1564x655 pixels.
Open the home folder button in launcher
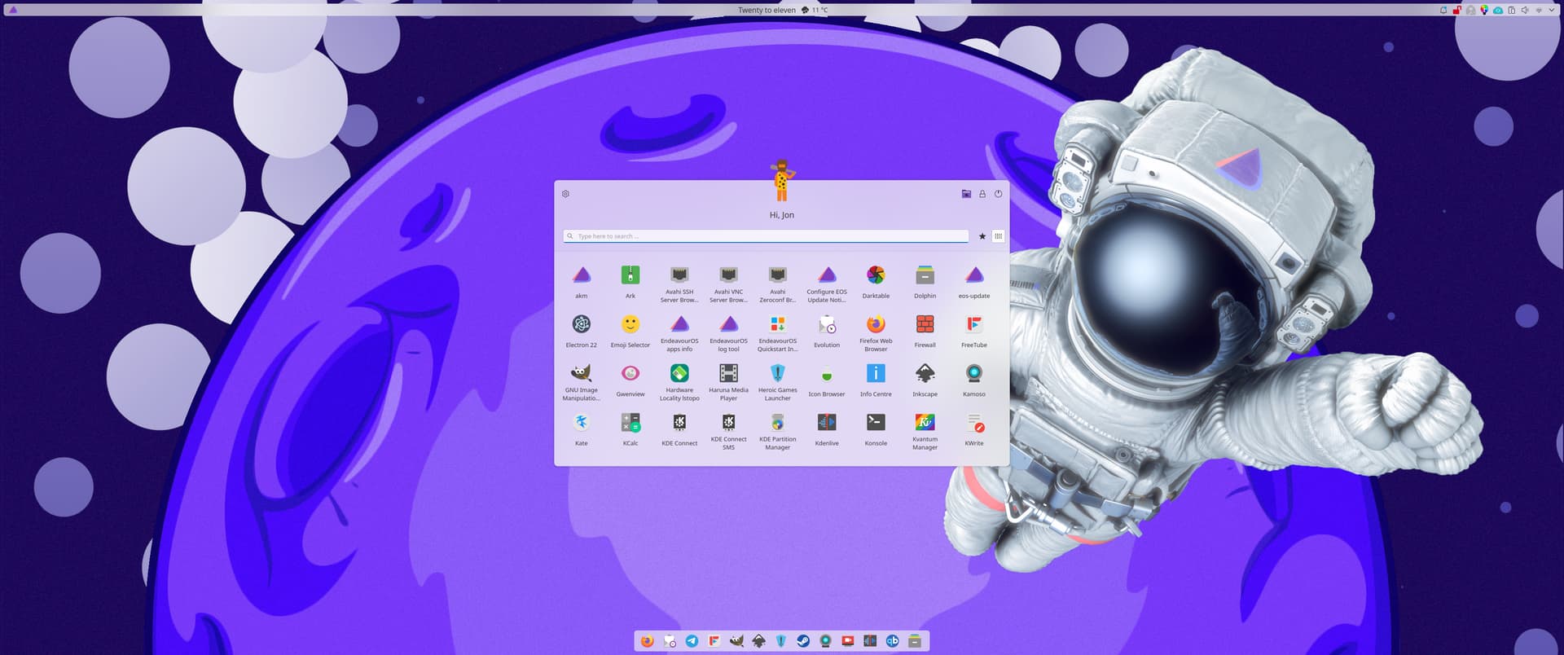click(x=966, y=194)
